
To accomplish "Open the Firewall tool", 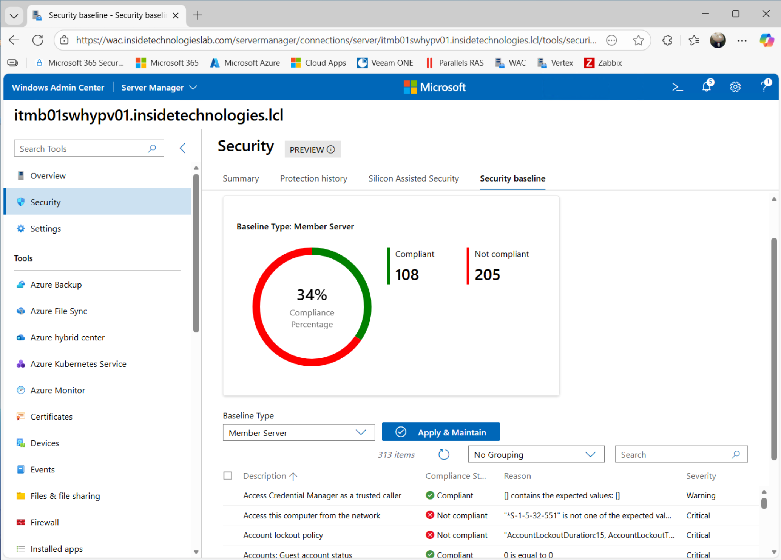I will click(x=45, y=522).
